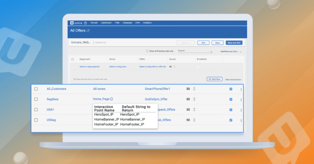The height and width of the screenshot is (164, 314).
Task: Click the home icon in the top navbar
Action: 85,23
